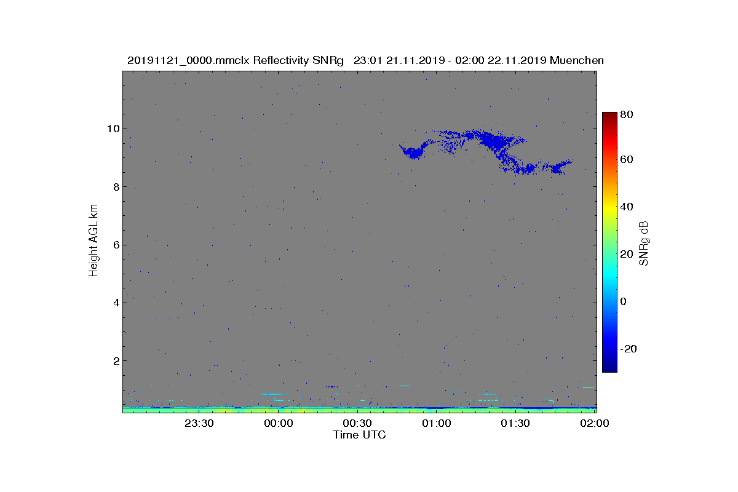Click the colorbar 20 value label
738x492 pixels.
627,254
